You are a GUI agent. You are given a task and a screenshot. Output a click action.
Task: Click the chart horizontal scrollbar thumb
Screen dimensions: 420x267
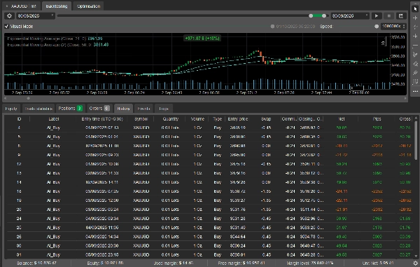coord(28,98)
